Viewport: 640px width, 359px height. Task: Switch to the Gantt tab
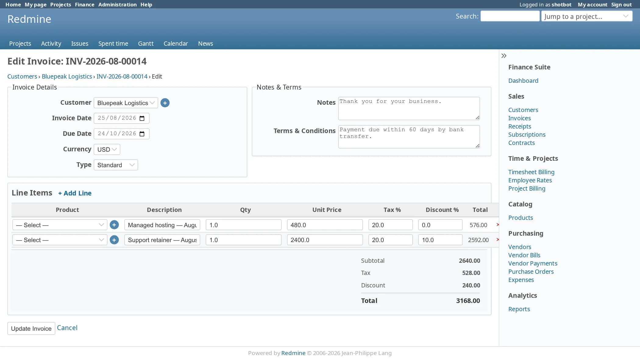[x=146, y=44]
